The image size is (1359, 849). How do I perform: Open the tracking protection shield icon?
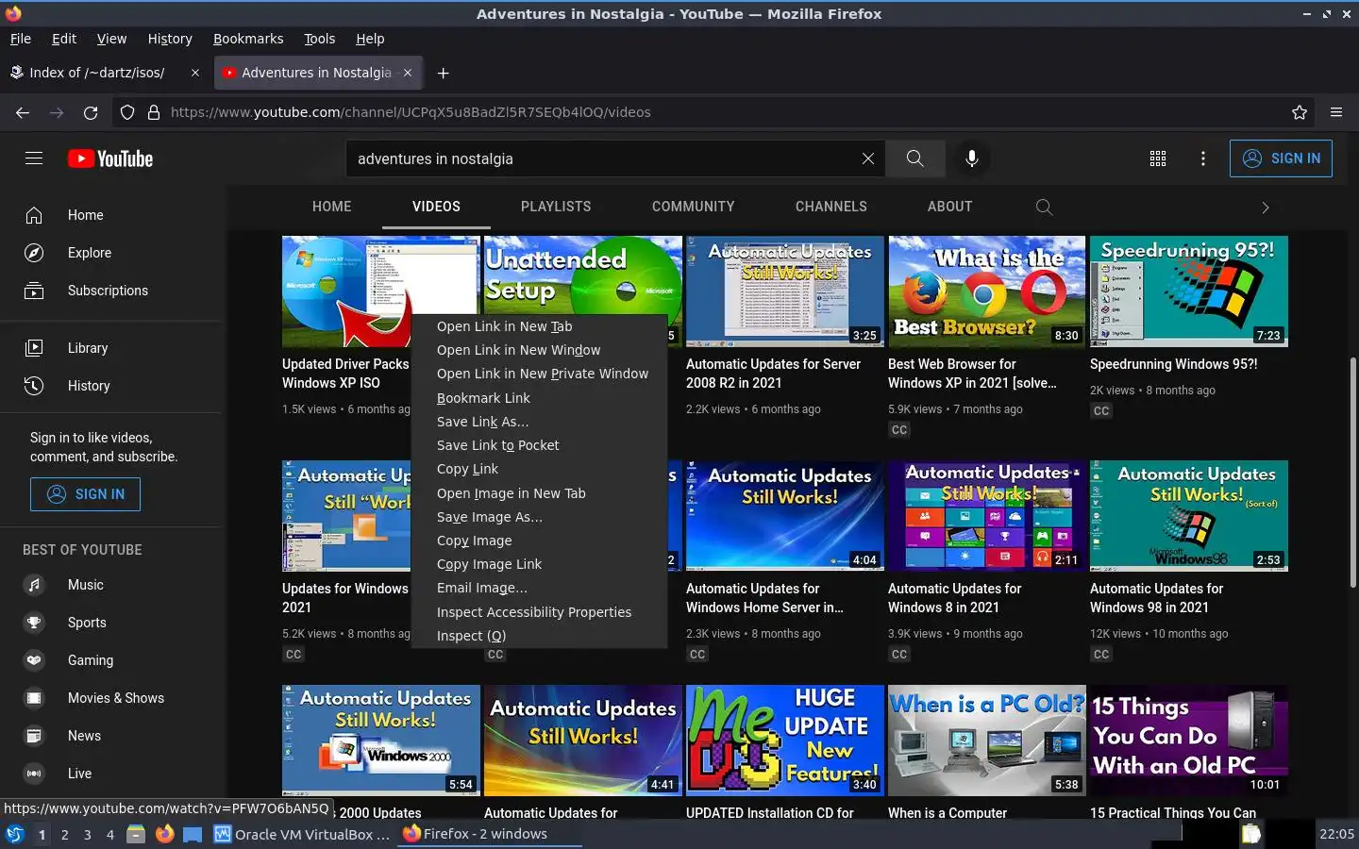tap(127, 112)
